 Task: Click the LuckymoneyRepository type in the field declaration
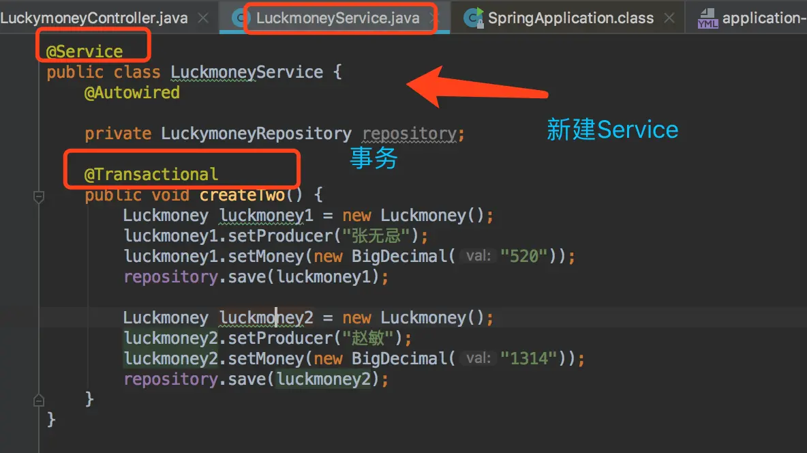tap(256, 134)
